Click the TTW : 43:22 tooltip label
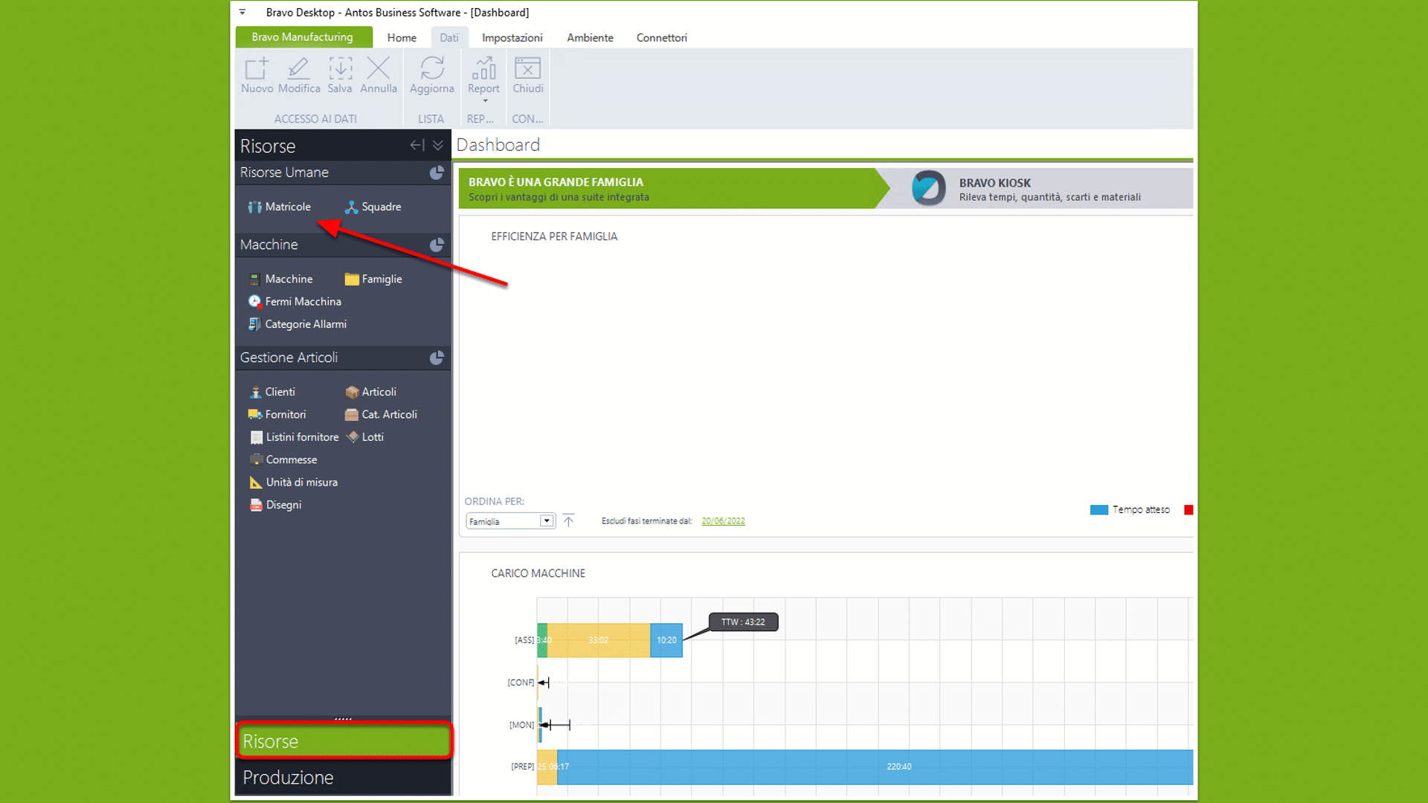The width and height of the screenshot is (1428, 803). pos(743,622)
